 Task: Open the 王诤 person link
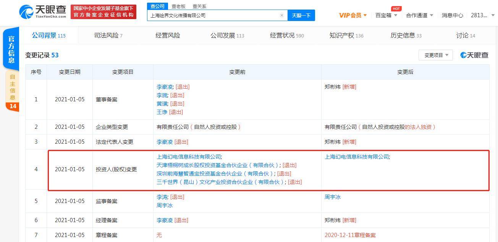pos(162,112)
